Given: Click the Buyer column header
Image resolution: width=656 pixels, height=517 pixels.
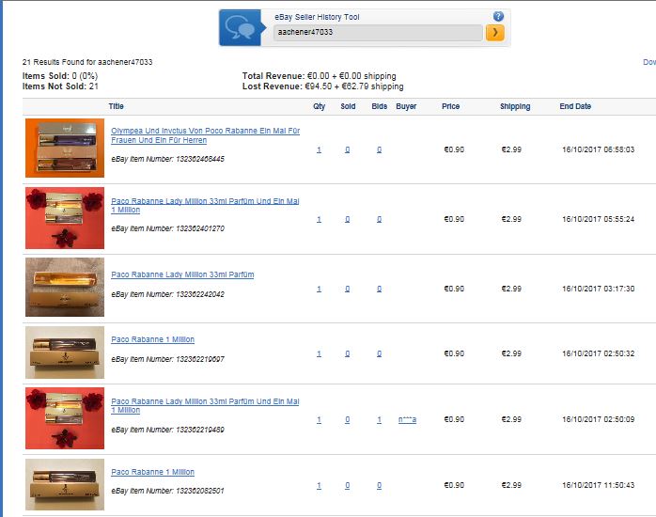Looking at the screenshot, I should point(406,106).
